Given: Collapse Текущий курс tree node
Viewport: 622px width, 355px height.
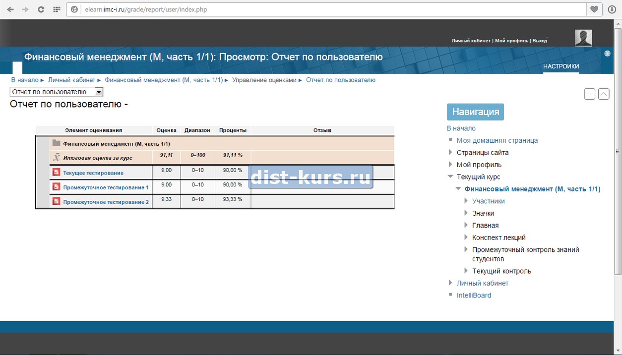Looking at the screenshot, I should coord(450,177).
